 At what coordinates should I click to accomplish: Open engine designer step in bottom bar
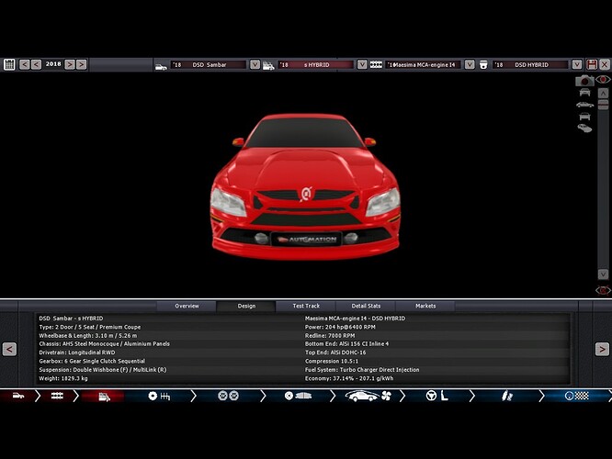pyautogui.click(x=57, y=396)
